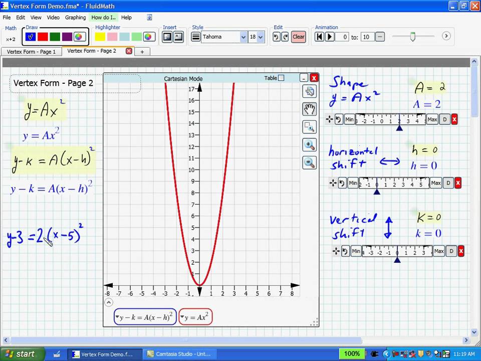The height and width of the screenshot is (361, 481).
Task: Delete the A slider with red X
Action: (454, 119)
